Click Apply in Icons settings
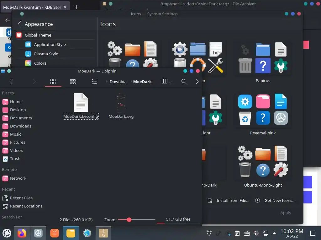Viewport: 321px width, 240px height. (x=286, y=212)
